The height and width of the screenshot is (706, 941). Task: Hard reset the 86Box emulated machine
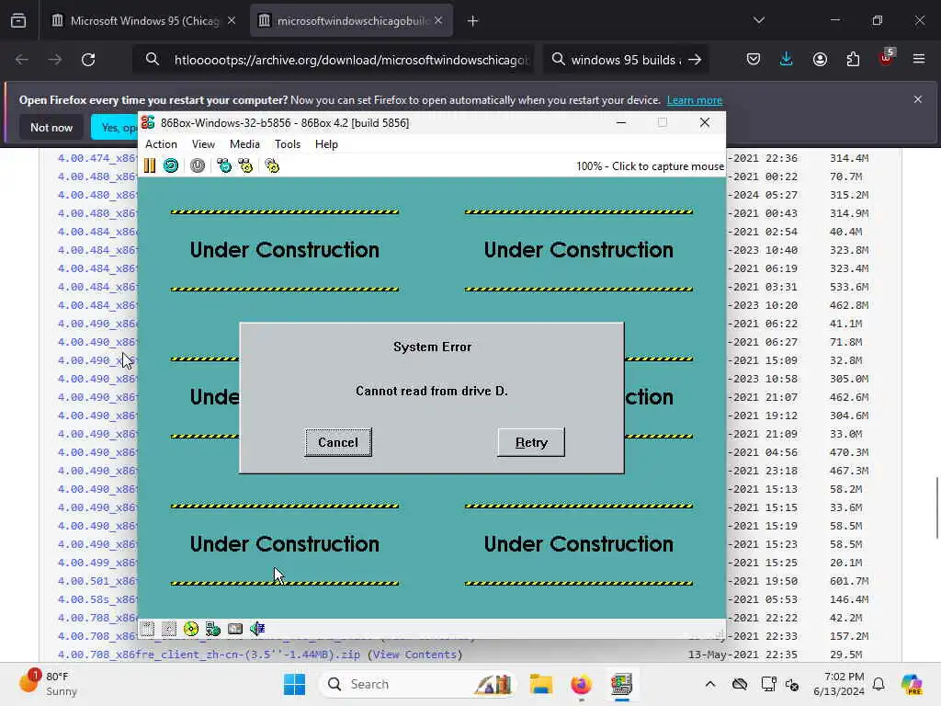(171, 165)
